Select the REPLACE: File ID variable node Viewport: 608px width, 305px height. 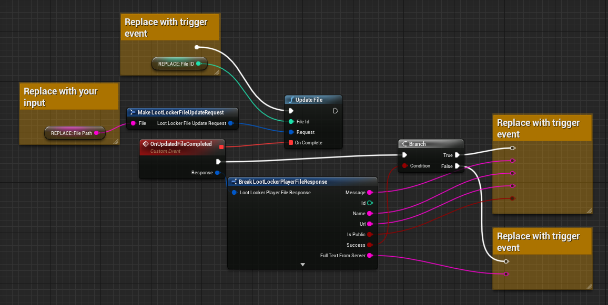pyautogui.click(x=176, y=64)
